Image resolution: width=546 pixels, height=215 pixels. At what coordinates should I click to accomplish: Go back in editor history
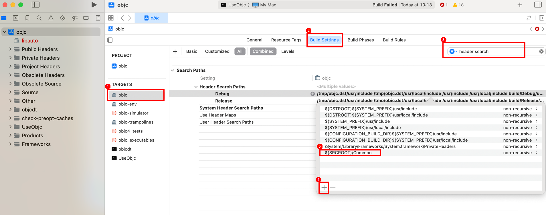click(122, 18)
